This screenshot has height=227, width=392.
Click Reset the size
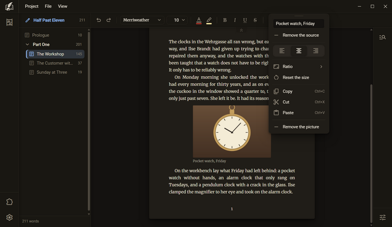point(299,77)
